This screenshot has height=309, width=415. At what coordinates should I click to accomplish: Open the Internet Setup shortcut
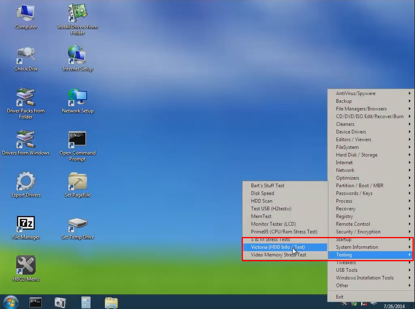(x=78, y=58)
